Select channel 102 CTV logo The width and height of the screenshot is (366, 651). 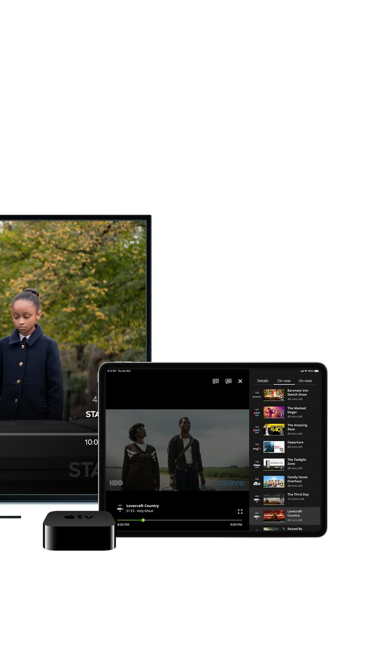click(257, 431)
